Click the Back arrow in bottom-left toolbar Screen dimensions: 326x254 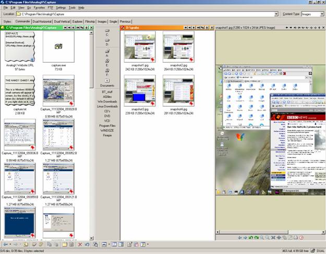point(5,244)
